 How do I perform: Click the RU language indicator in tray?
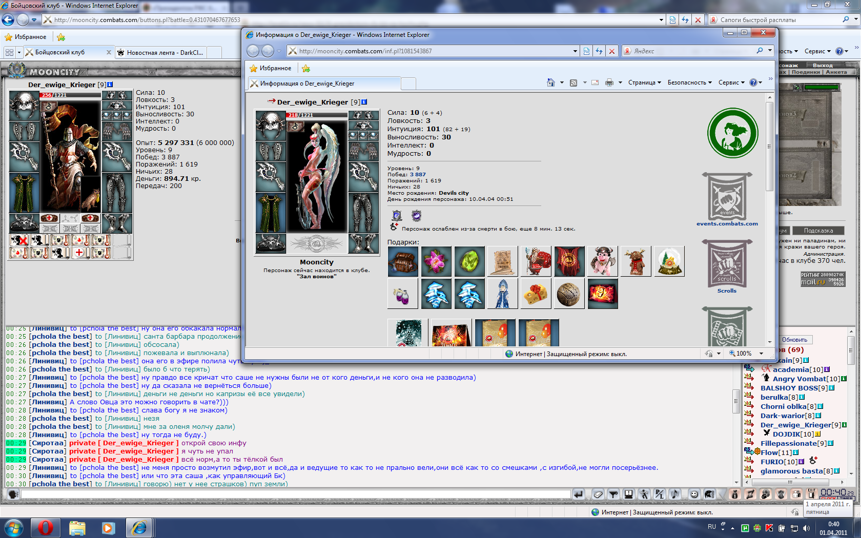pos(711,526)
